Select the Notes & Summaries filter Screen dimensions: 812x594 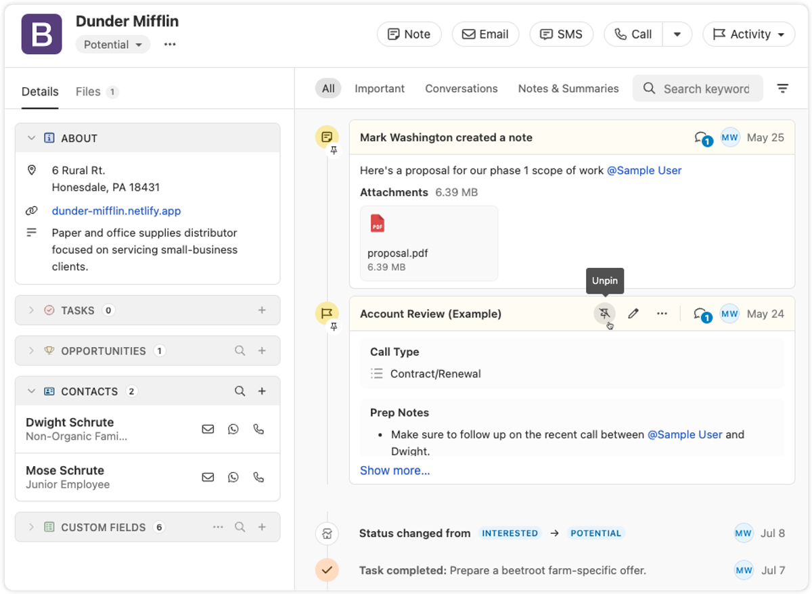(x=568, y=89)
